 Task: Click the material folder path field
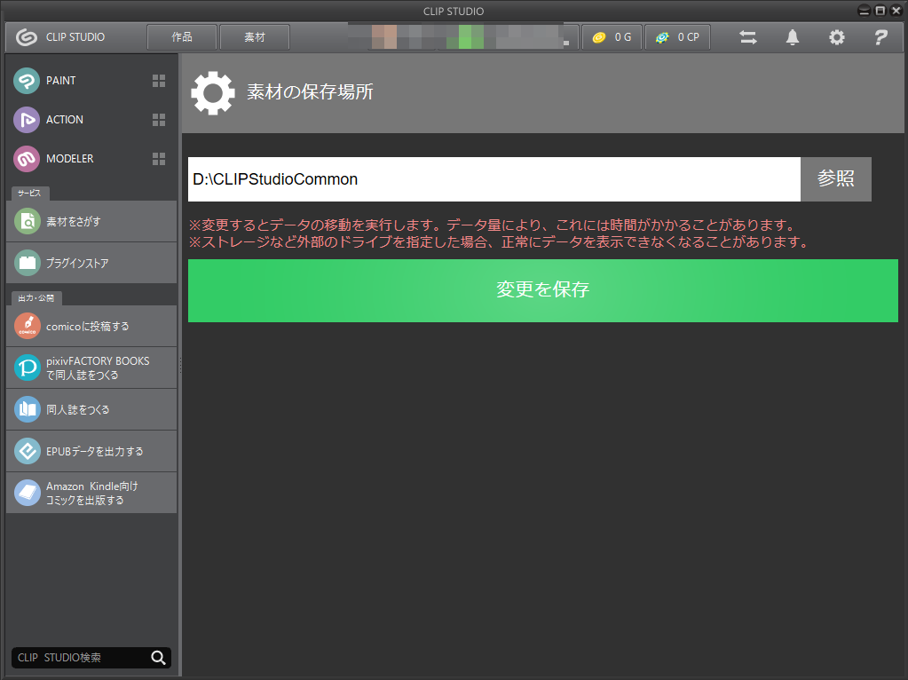pyautogui.click(x=494, y=179)
